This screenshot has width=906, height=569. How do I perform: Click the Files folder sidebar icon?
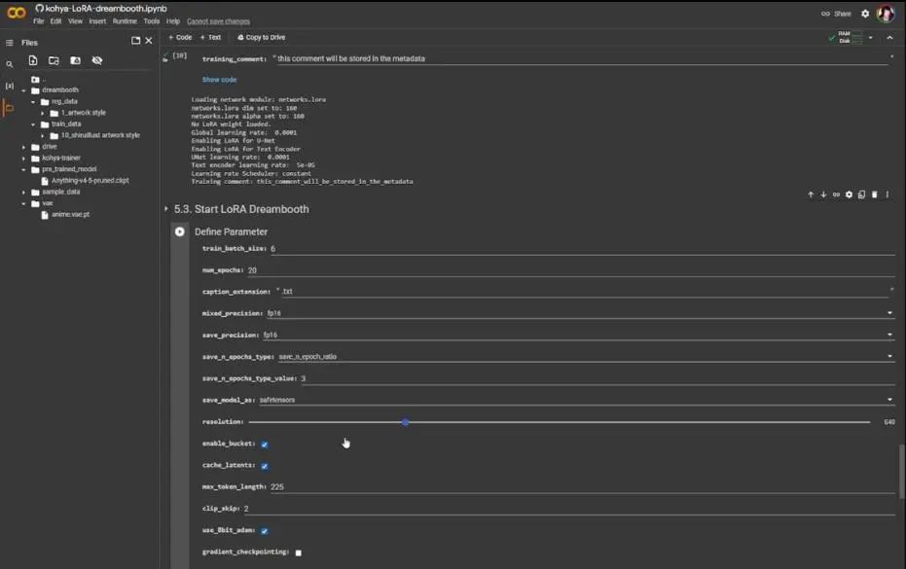tap(9, 108)
